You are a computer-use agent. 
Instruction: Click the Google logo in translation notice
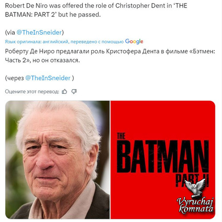(134, 41)
